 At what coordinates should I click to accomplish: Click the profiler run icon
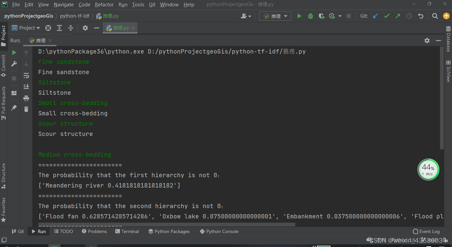click(x=332, y=16)
